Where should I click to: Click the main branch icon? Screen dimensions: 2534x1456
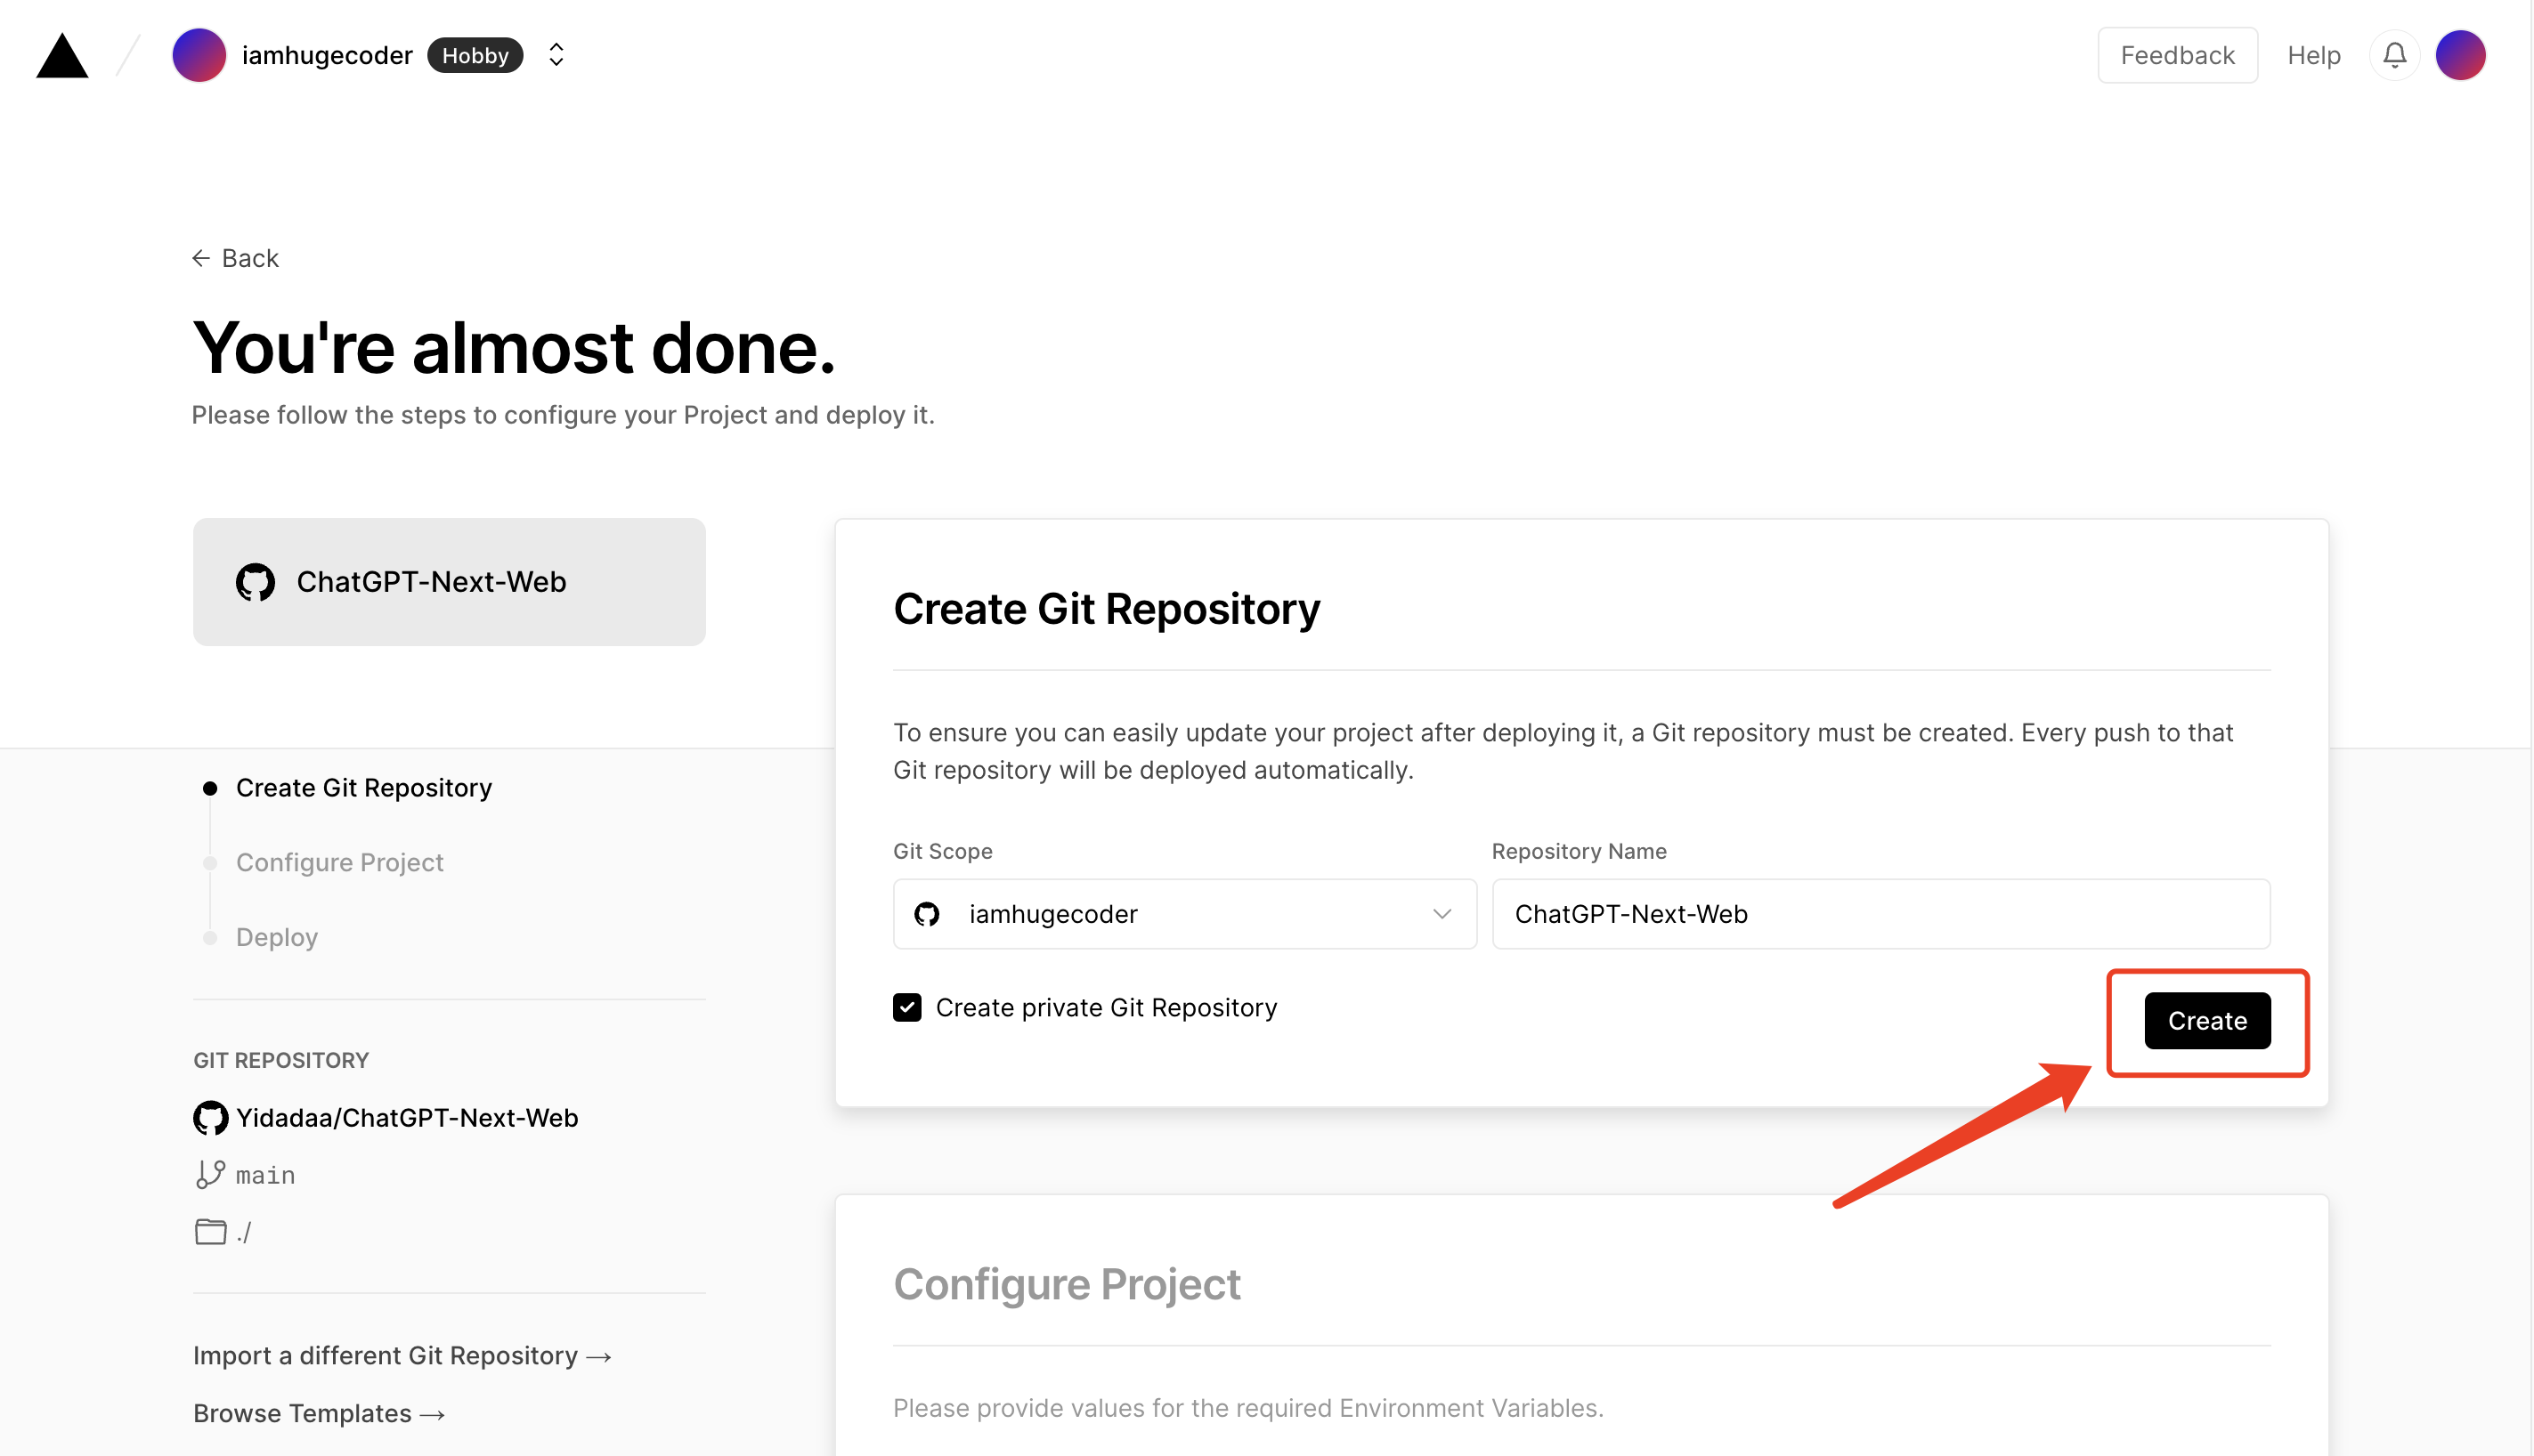pos(210,1174)
